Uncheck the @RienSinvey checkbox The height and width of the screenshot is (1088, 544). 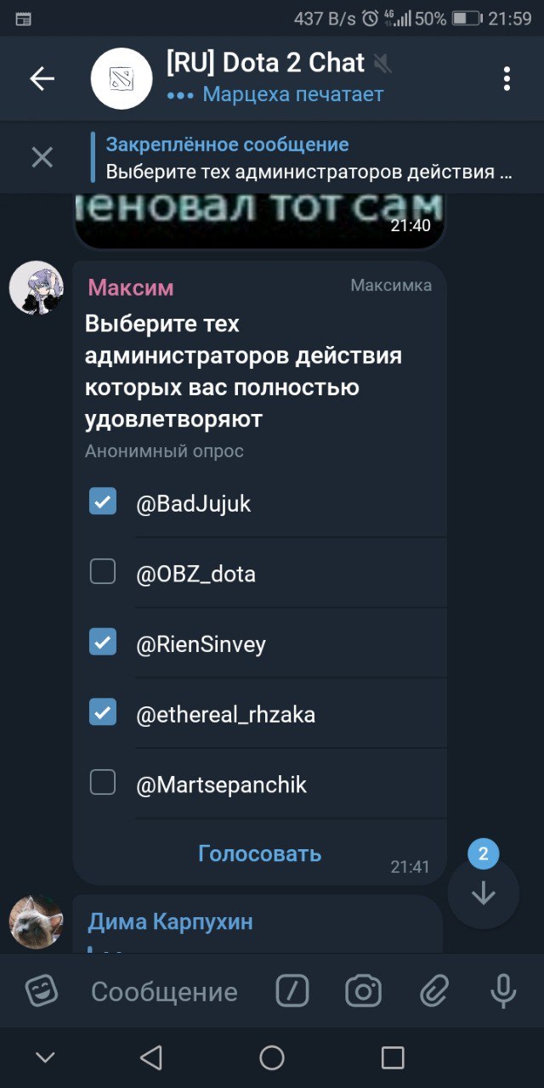(103, 643)
